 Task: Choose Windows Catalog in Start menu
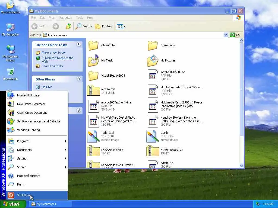37,130
